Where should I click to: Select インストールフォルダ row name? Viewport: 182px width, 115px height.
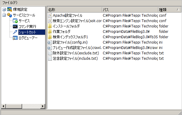click(x=66, y=26)
